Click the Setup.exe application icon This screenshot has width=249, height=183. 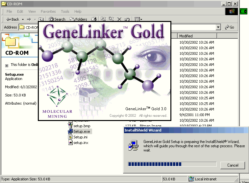click(70, 131)
